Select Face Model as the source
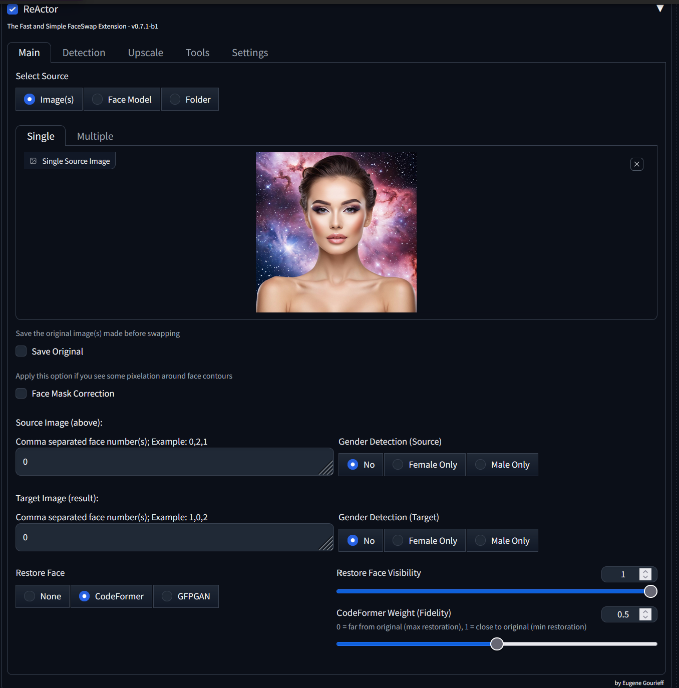Viewport: 679px width, 688px height. [97, 99]
